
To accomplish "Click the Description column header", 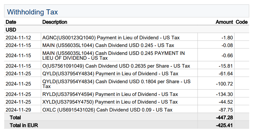I will tap(55, 22).
